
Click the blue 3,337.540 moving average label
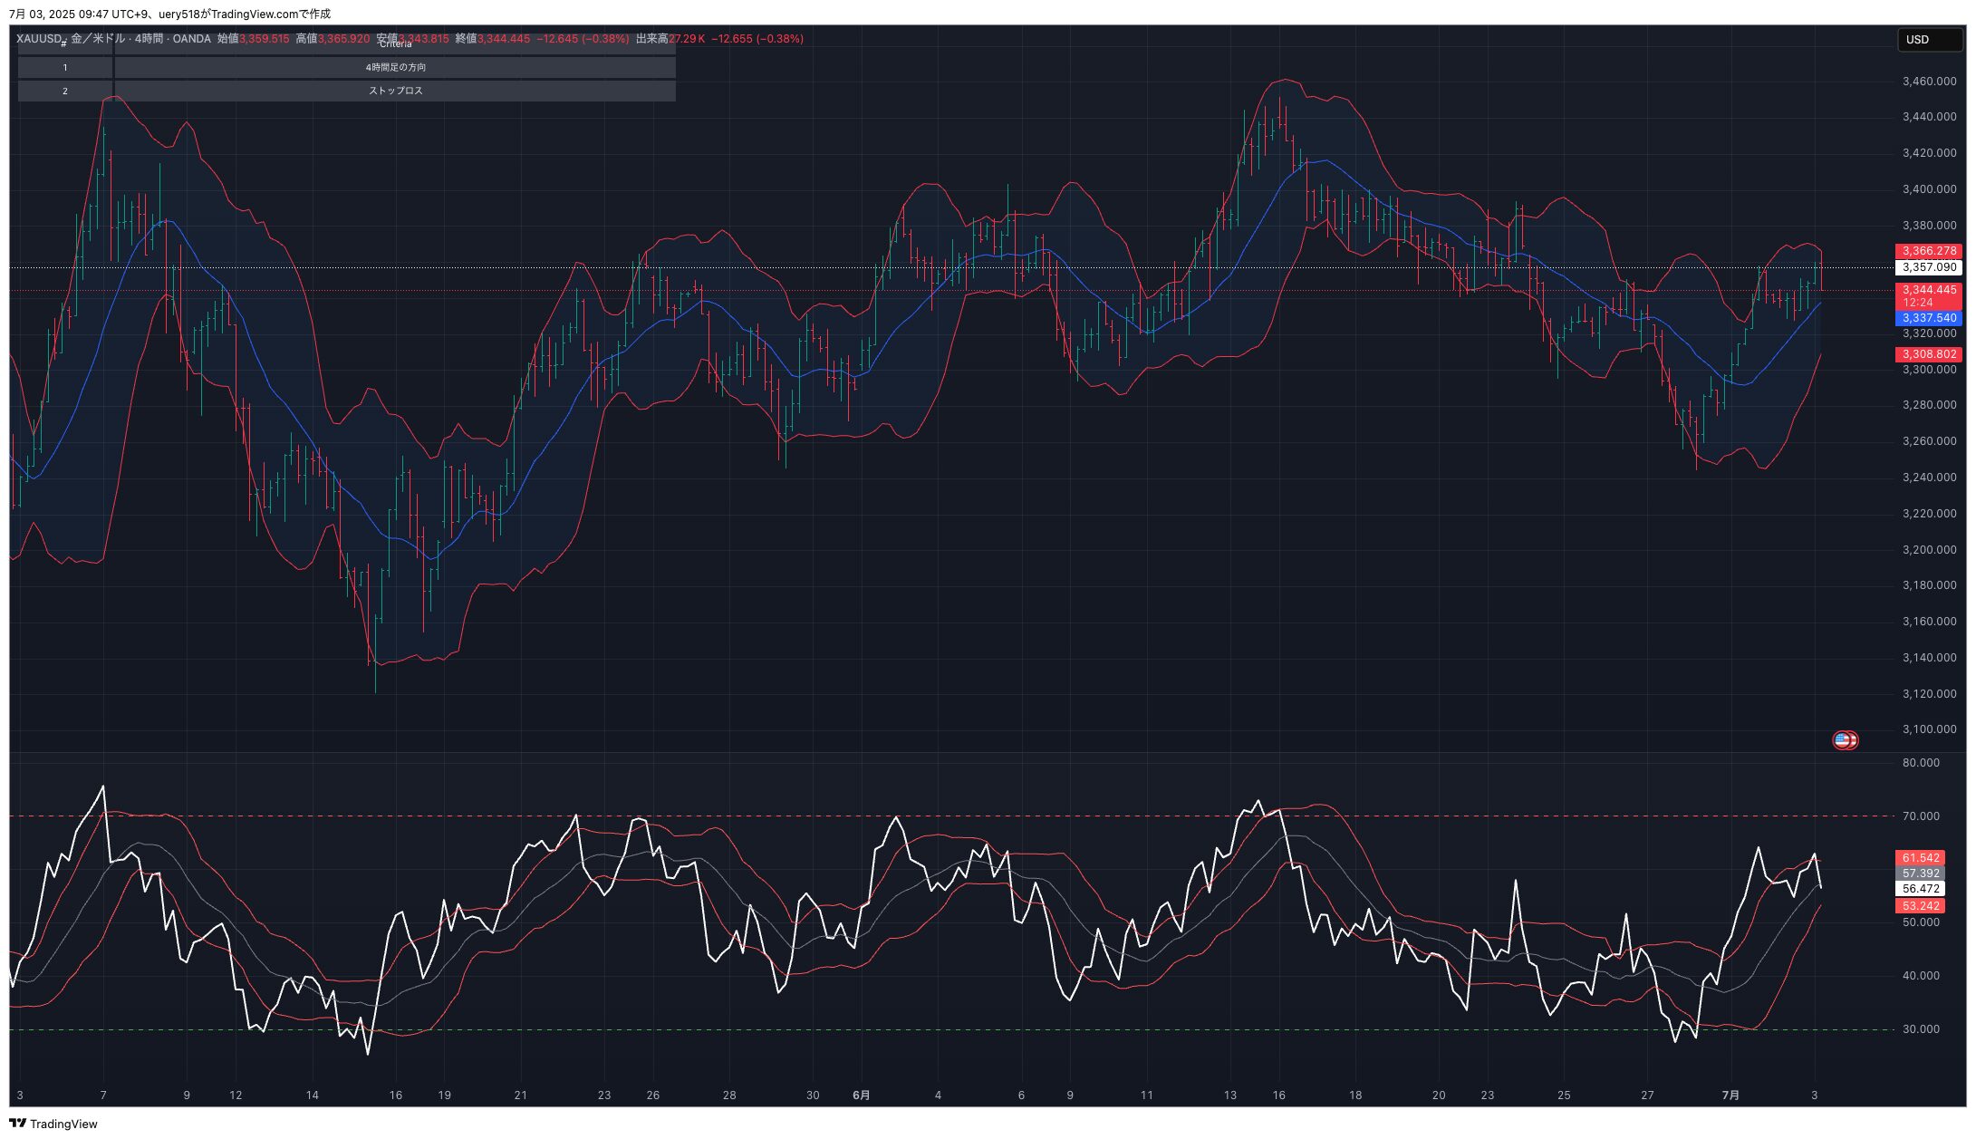pos(1928,319)
